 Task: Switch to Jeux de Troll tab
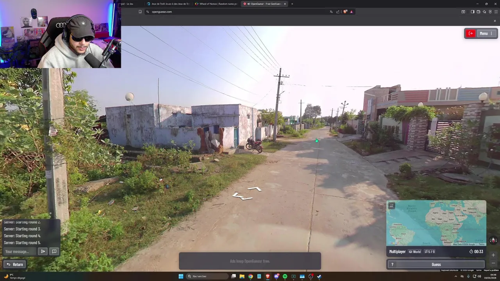(x=169, y=4)
